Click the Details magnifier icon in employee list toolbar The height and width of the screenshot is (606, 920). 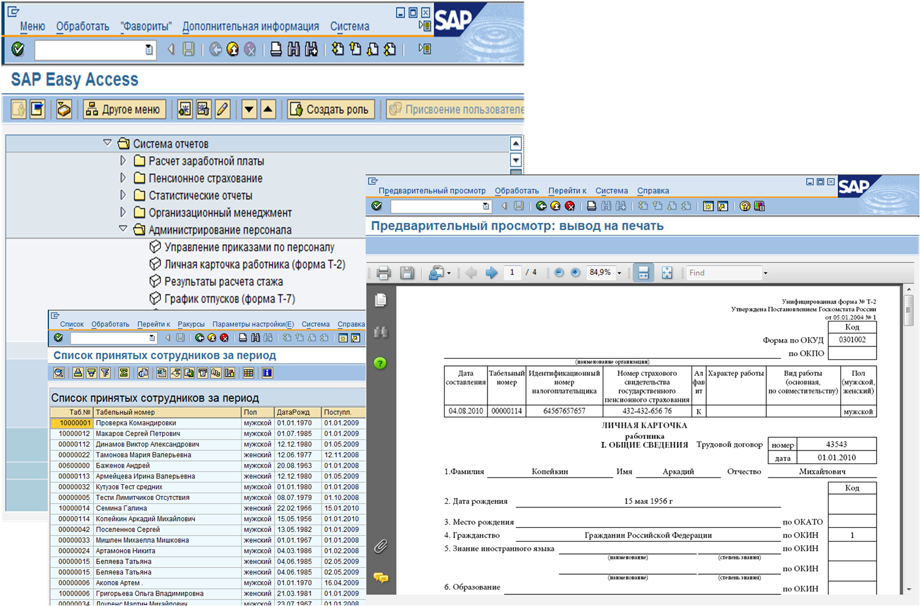click(x=59, y=373)
